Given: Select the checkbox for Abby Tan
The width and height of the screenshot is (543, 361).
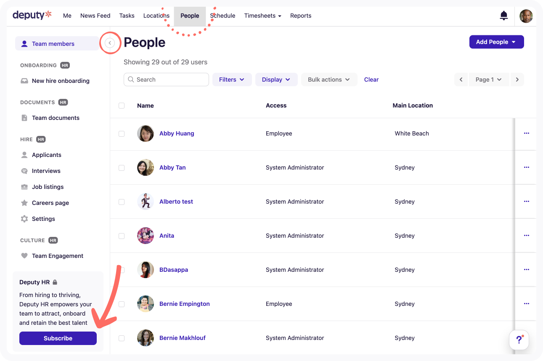Looking at the screenshot, I should click(x=122, y=167).
